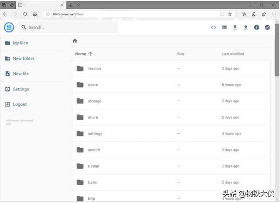Image resolution: width=280 pixels, height=203 pixels.
Task: Click the download icon in the header
Action: tap(235, 27)
